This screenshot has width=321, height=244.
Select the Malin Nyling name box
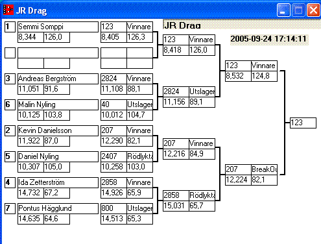click(58, 104)
